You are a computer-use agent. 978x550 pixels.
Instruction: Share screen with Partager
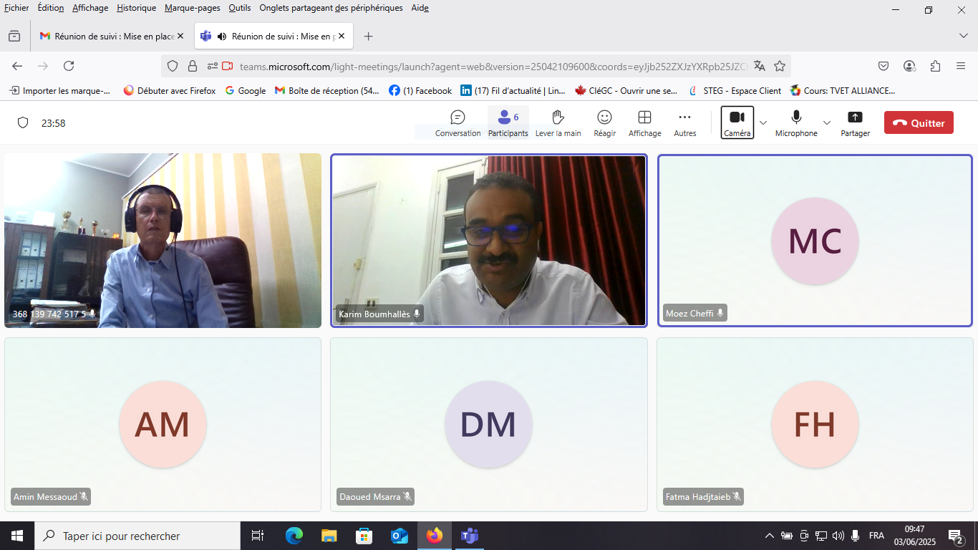click(x=855, y=123)
